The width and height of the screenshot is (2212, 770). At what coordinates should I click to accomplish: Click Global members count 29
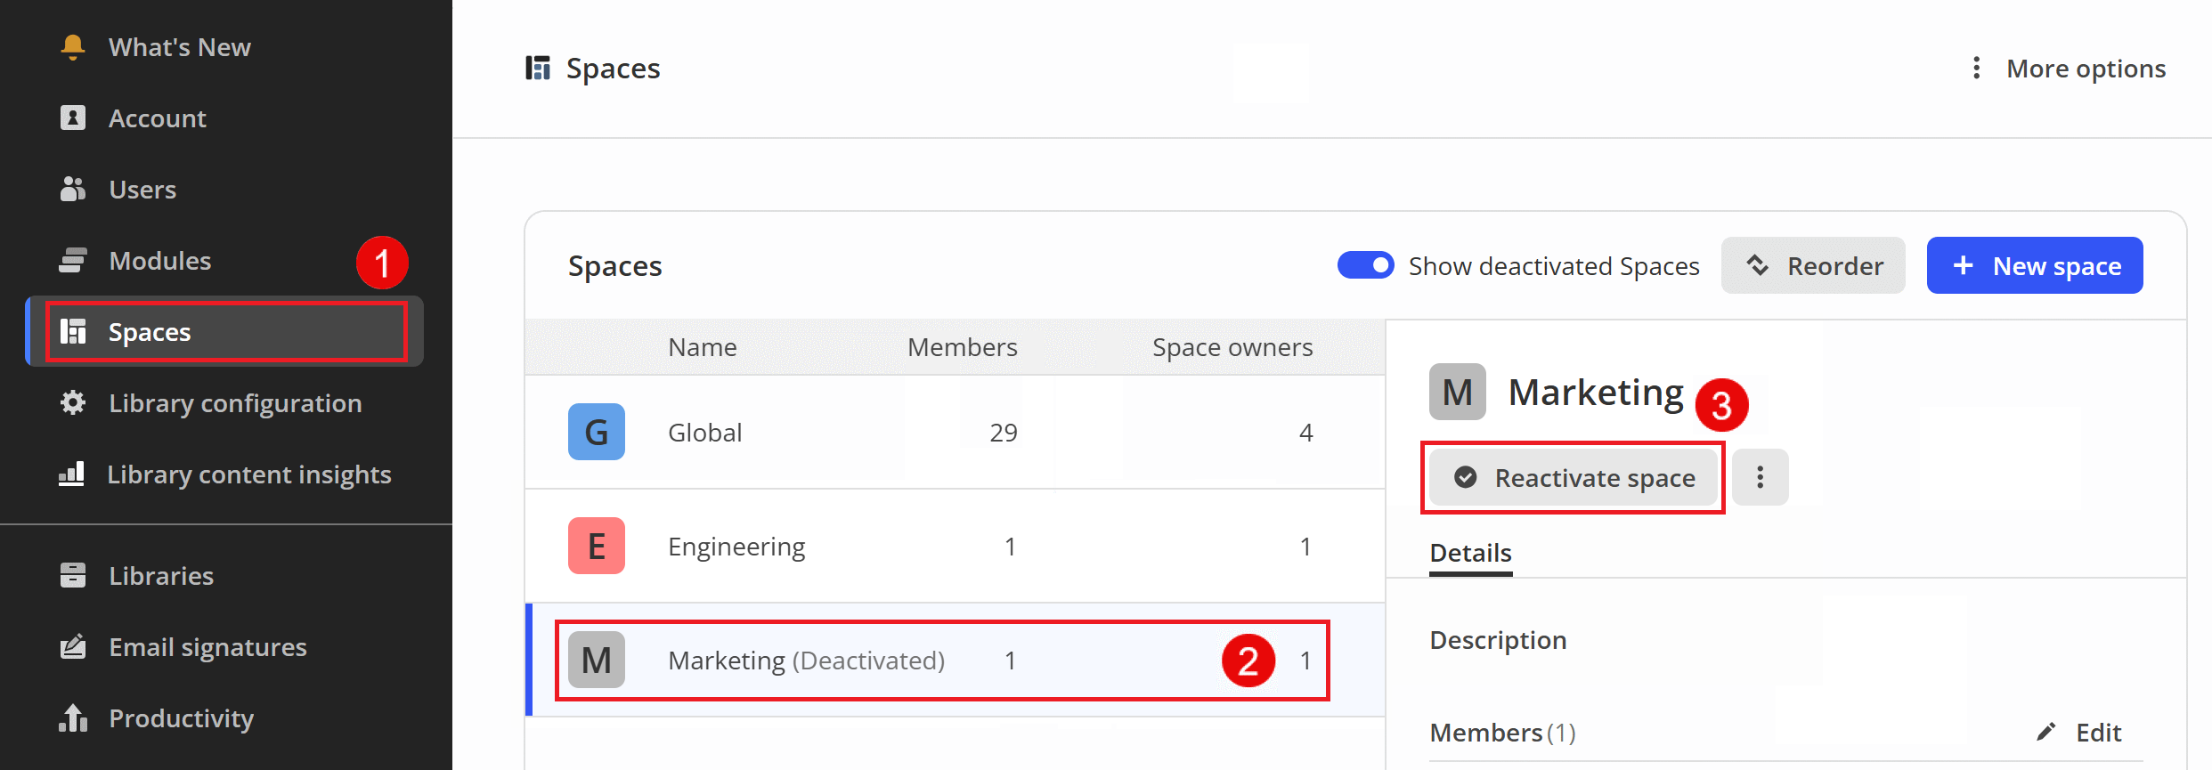pos(1004,433)
